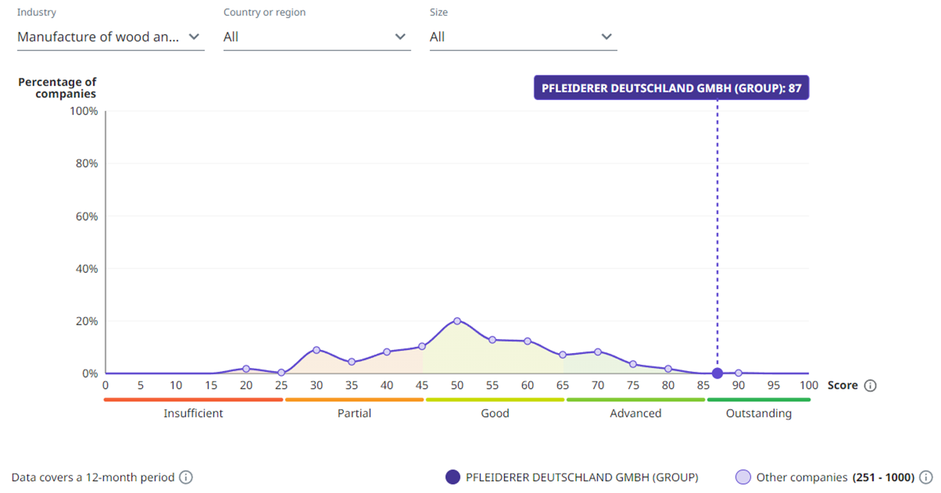Click the data point at score 80

668,369
